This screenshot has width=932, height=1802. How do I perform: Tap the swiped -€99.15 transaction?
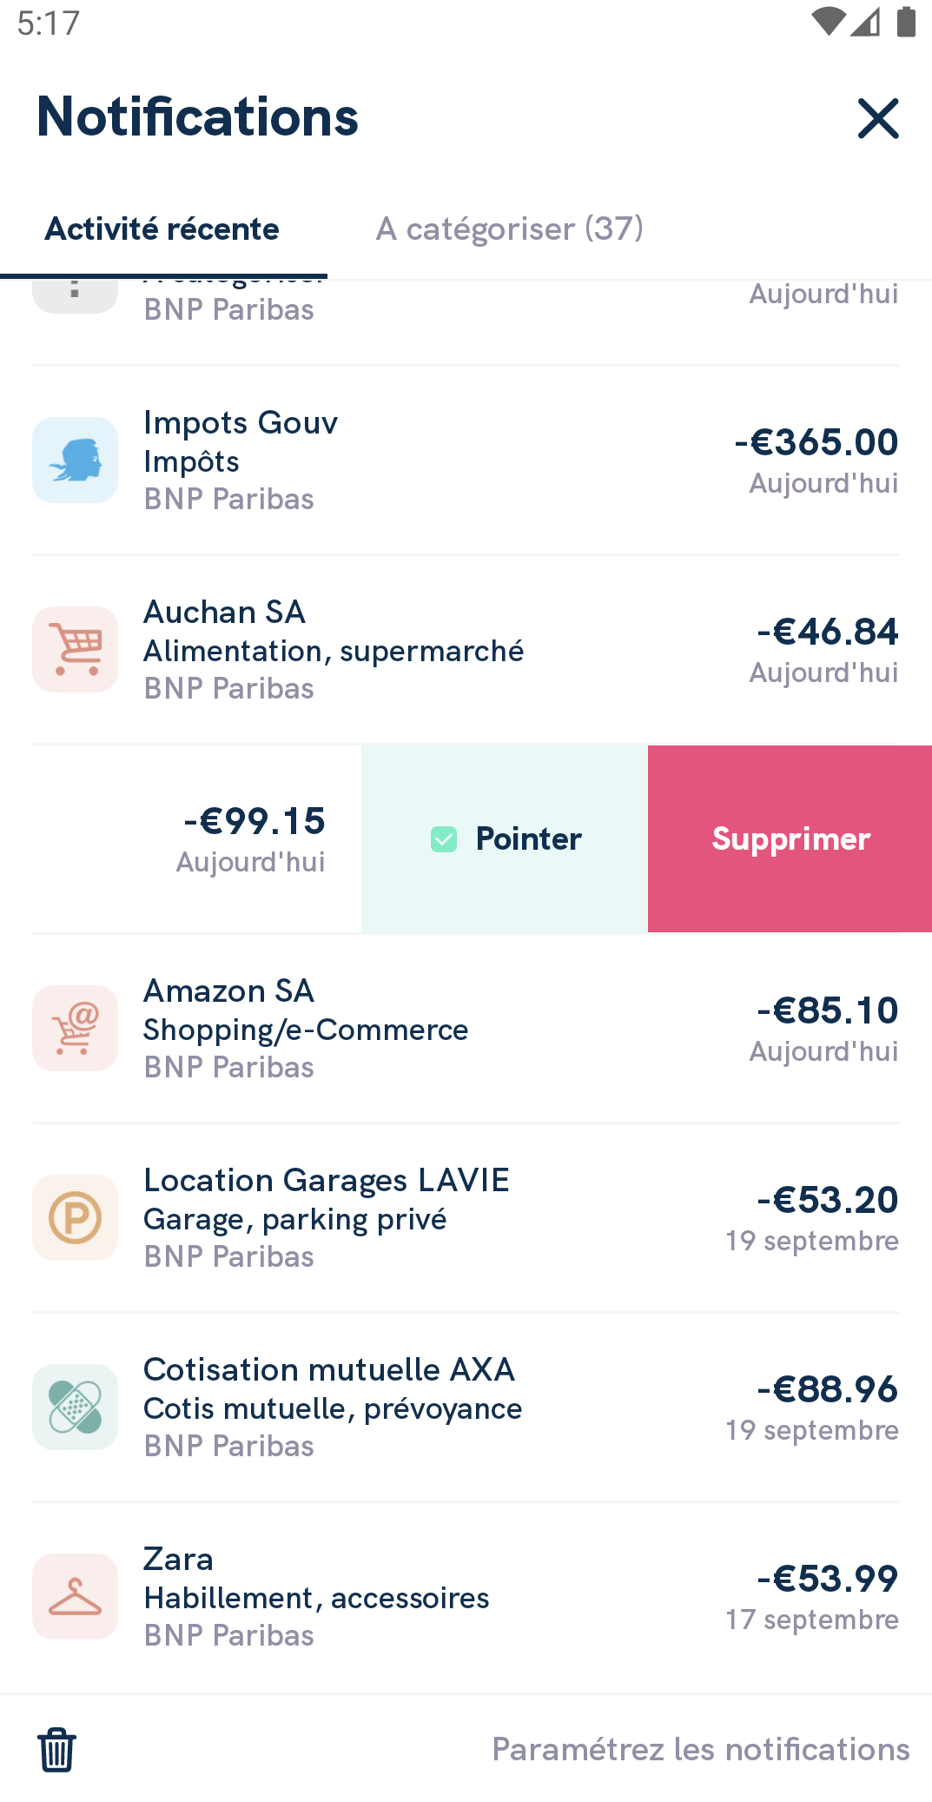(196, 838)
